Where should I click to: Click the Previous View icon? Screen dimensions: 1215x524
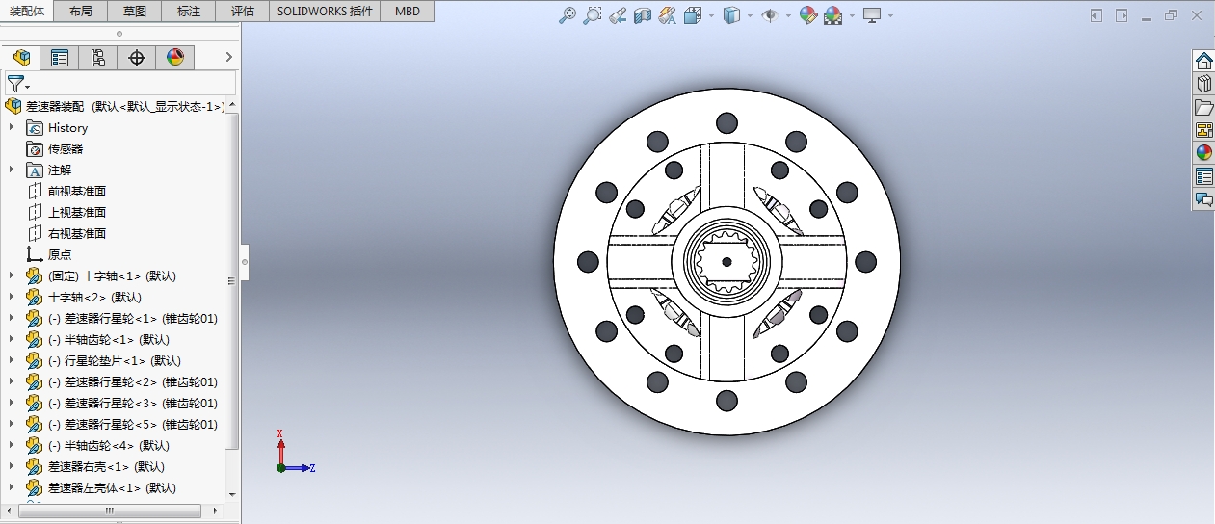pyautogui.click(x=618, y=15)
